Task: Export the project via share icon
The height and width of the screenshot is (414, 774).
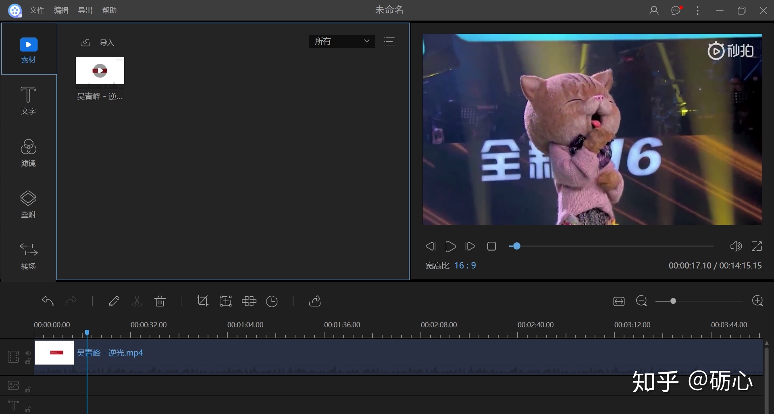Action: coord(315,301)
